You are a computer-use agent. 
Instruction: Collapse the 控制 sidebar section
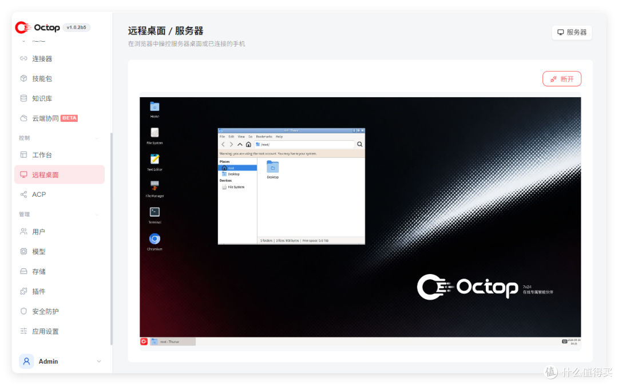click(x=97, y=138)
